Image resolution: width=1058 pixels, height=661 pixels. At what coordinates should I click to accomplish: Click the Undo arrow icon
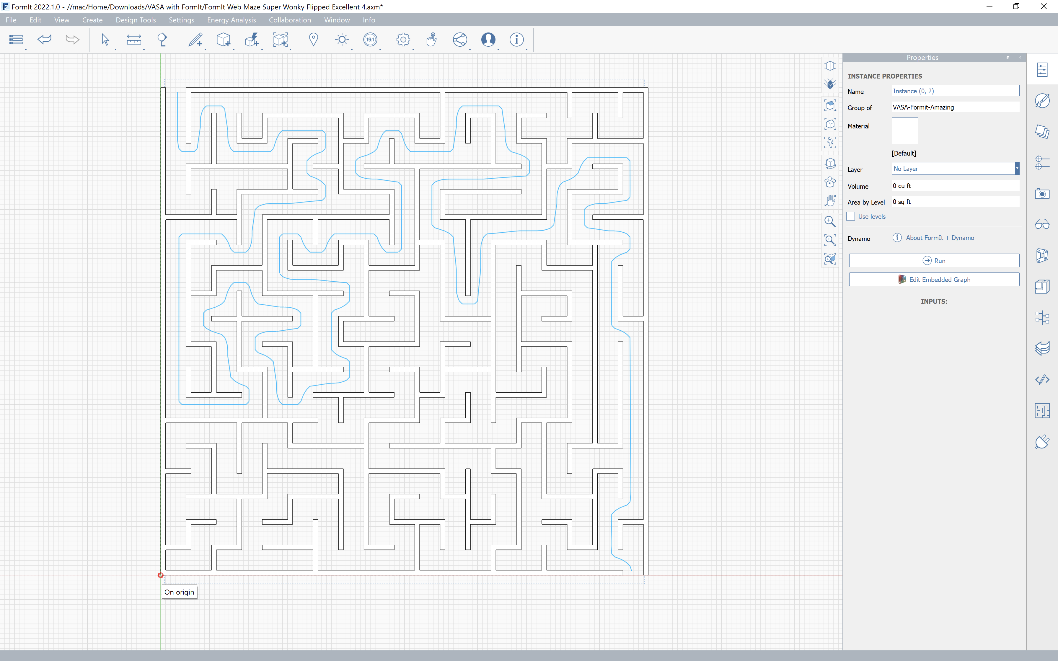point(44,40)
